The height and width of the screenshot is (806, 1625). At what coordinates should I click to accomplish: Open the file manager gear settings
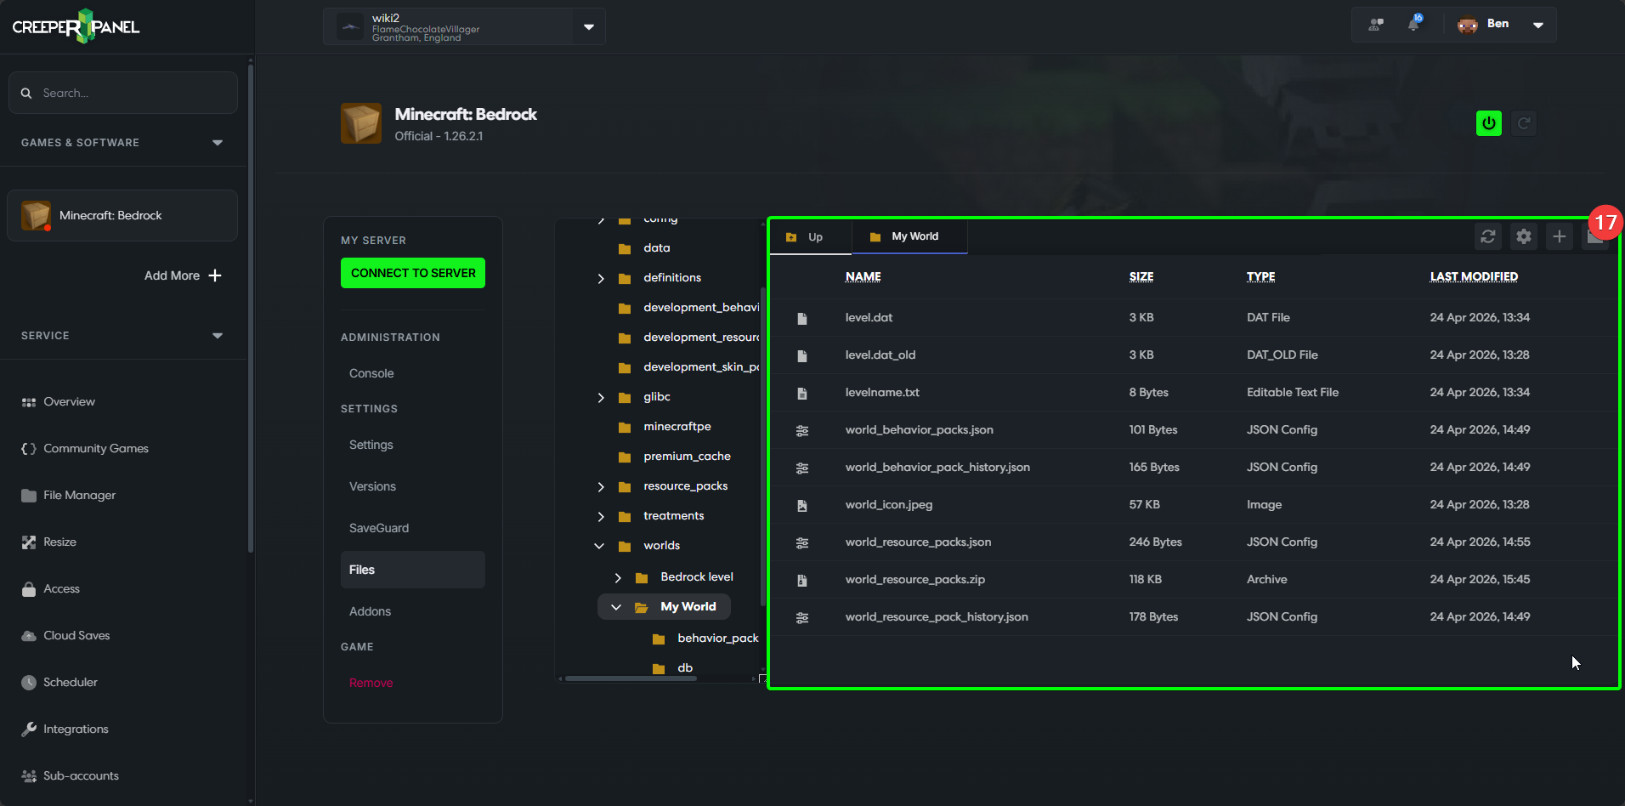tap(1524, 236)
